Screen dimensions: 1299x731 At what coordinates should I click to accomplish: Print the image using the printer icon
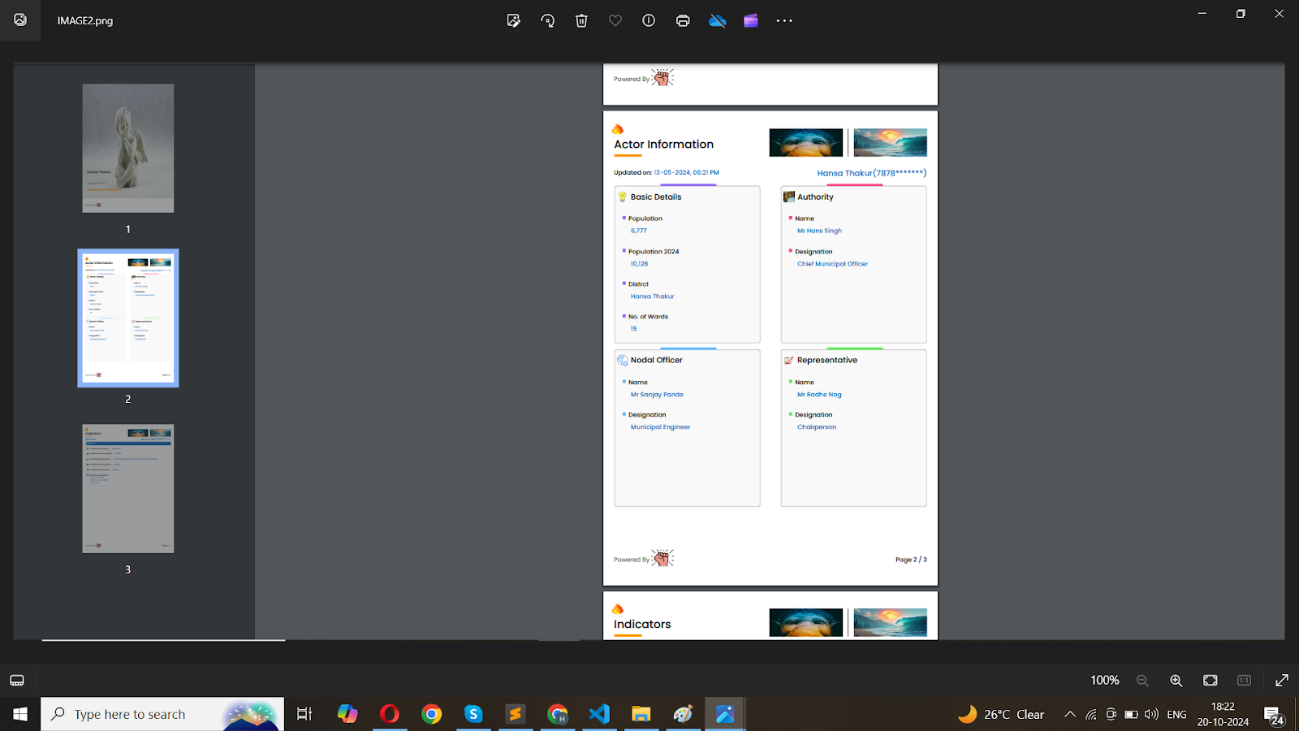click(x=683, y=21)
